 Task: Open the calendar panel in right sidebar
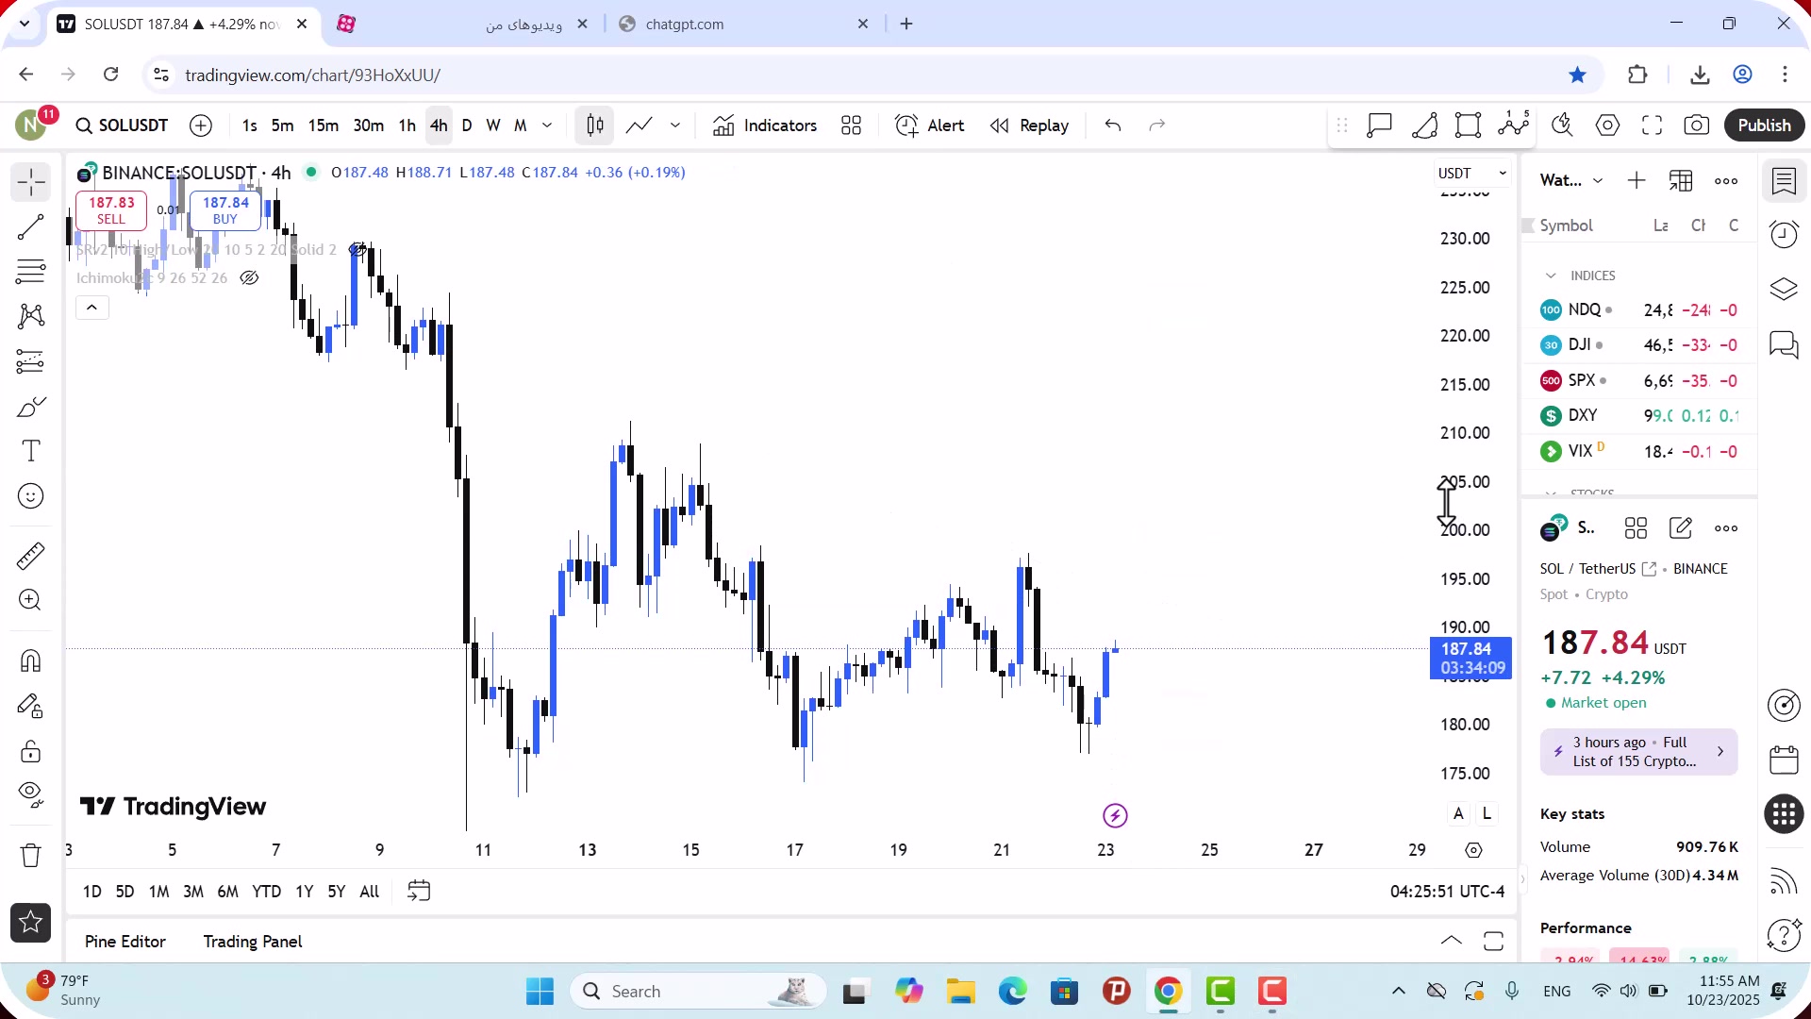(x=1784, y=760)
